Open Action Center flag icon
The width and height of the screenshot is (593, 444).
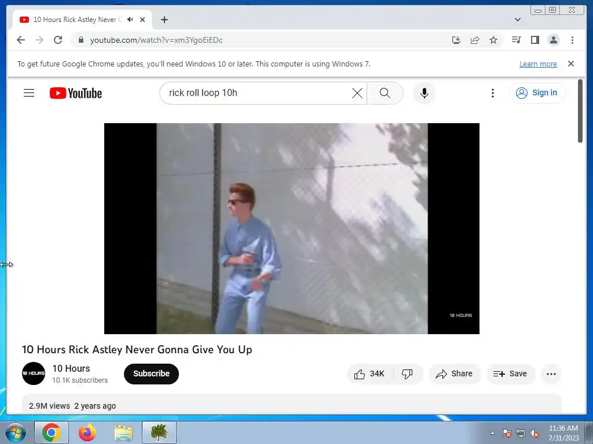click(507, 433)
